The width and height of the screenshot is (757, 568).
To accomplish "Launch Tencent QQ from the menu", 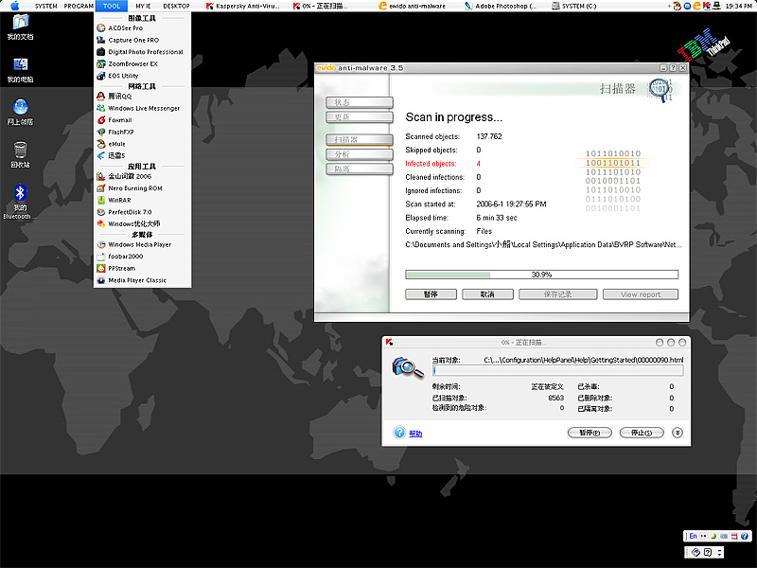I will coord(119,96).
